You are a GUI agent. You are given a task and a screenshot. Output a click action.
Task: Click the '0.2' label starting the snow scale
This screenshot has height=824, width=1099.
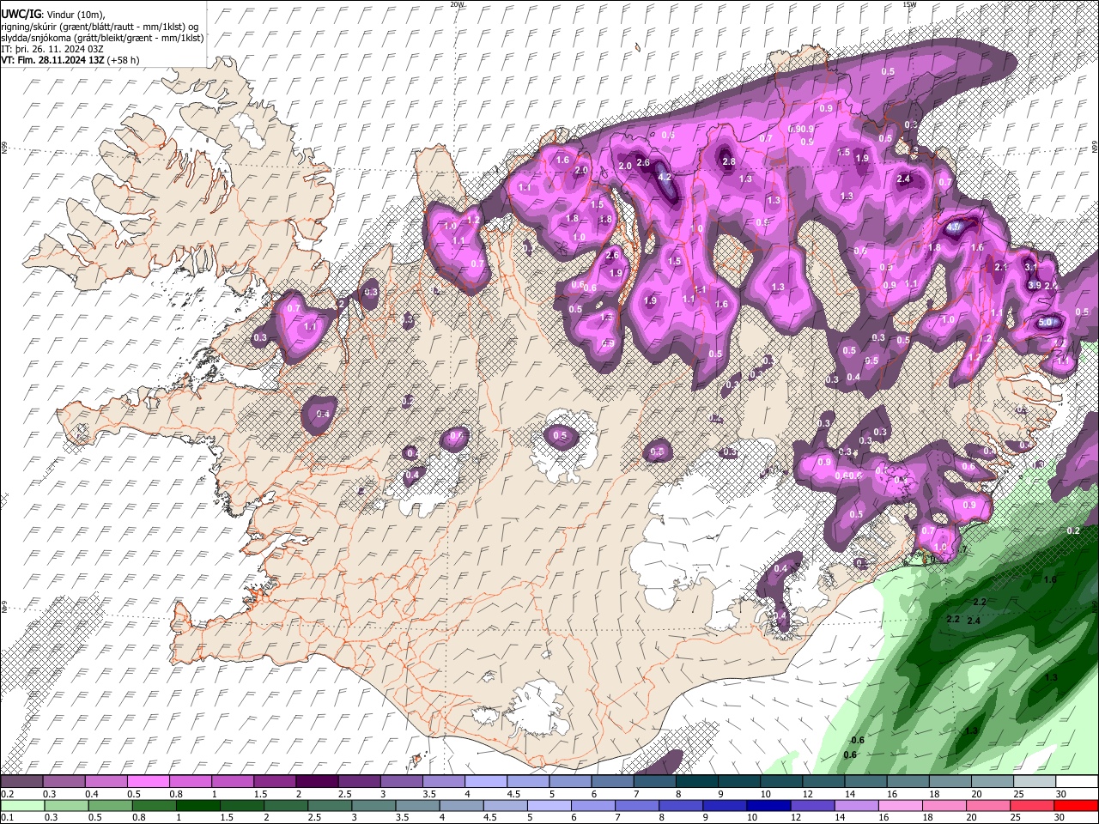click(5, 794)
